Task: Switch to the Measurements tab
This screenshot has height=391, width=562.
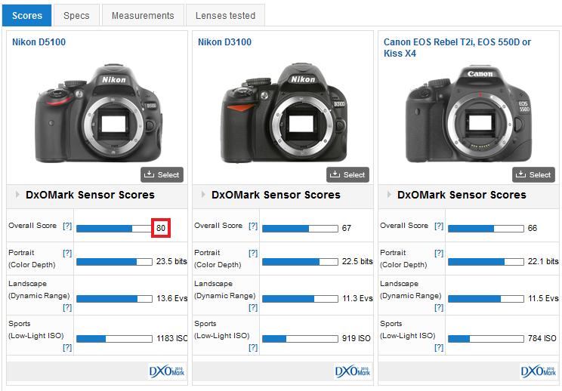Action: [x=143, y=15]
